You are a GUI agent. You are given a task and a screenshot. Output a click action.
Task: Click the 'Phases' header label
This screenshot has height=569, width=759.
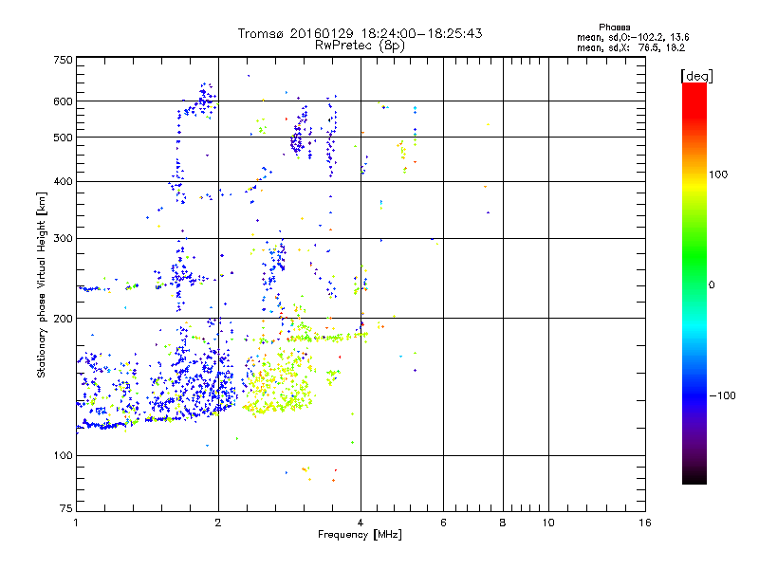[614, 28]
